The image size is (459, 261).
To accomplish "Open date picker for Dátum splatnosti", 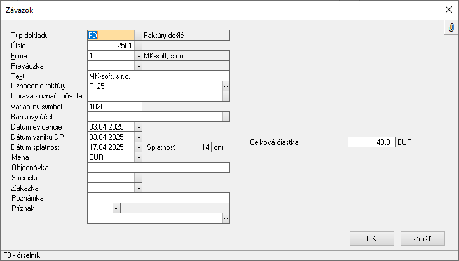I will pos(138,147).
